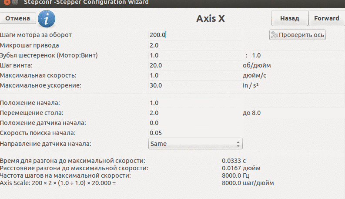
Task: Click the Максимальная скорость input field
Action: (191, 75)
